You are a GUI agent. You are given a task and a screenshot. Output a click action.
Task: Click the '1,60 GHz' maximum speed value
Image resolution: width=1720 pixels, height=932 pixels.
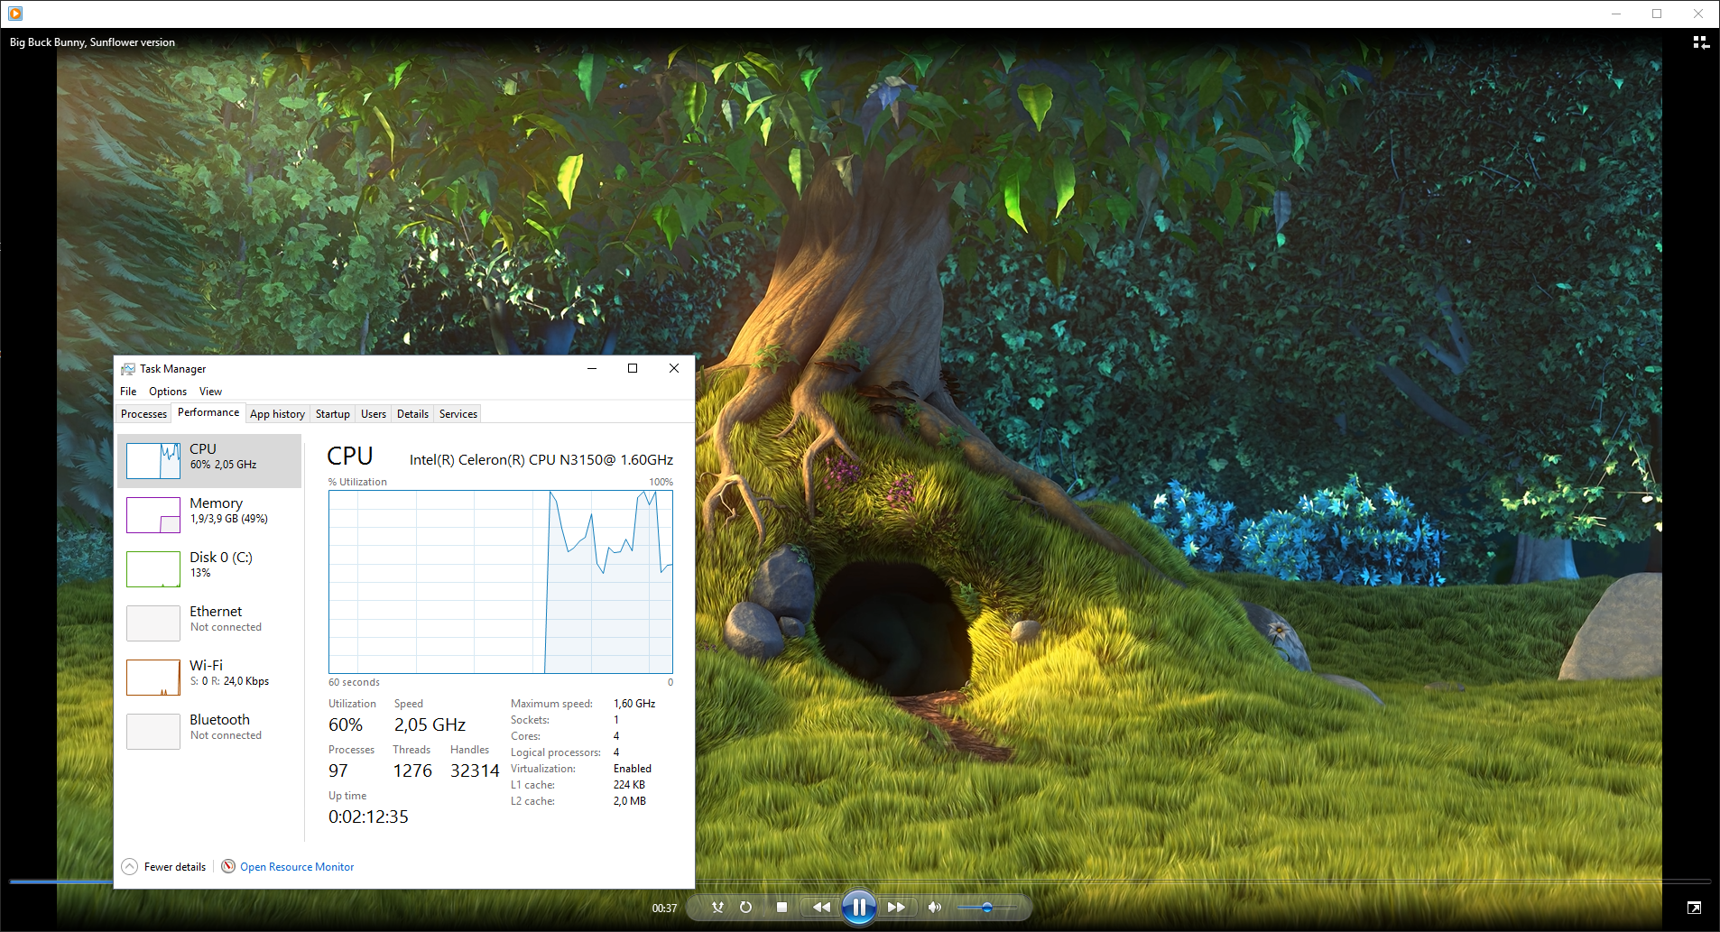(634, 704)
